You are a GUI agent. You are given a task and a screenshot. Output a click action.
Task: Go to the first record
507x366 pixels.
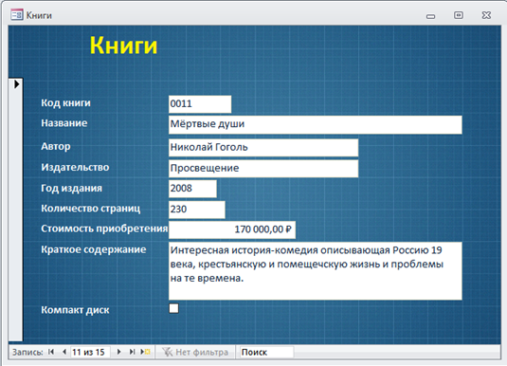[x=51, y=352]
